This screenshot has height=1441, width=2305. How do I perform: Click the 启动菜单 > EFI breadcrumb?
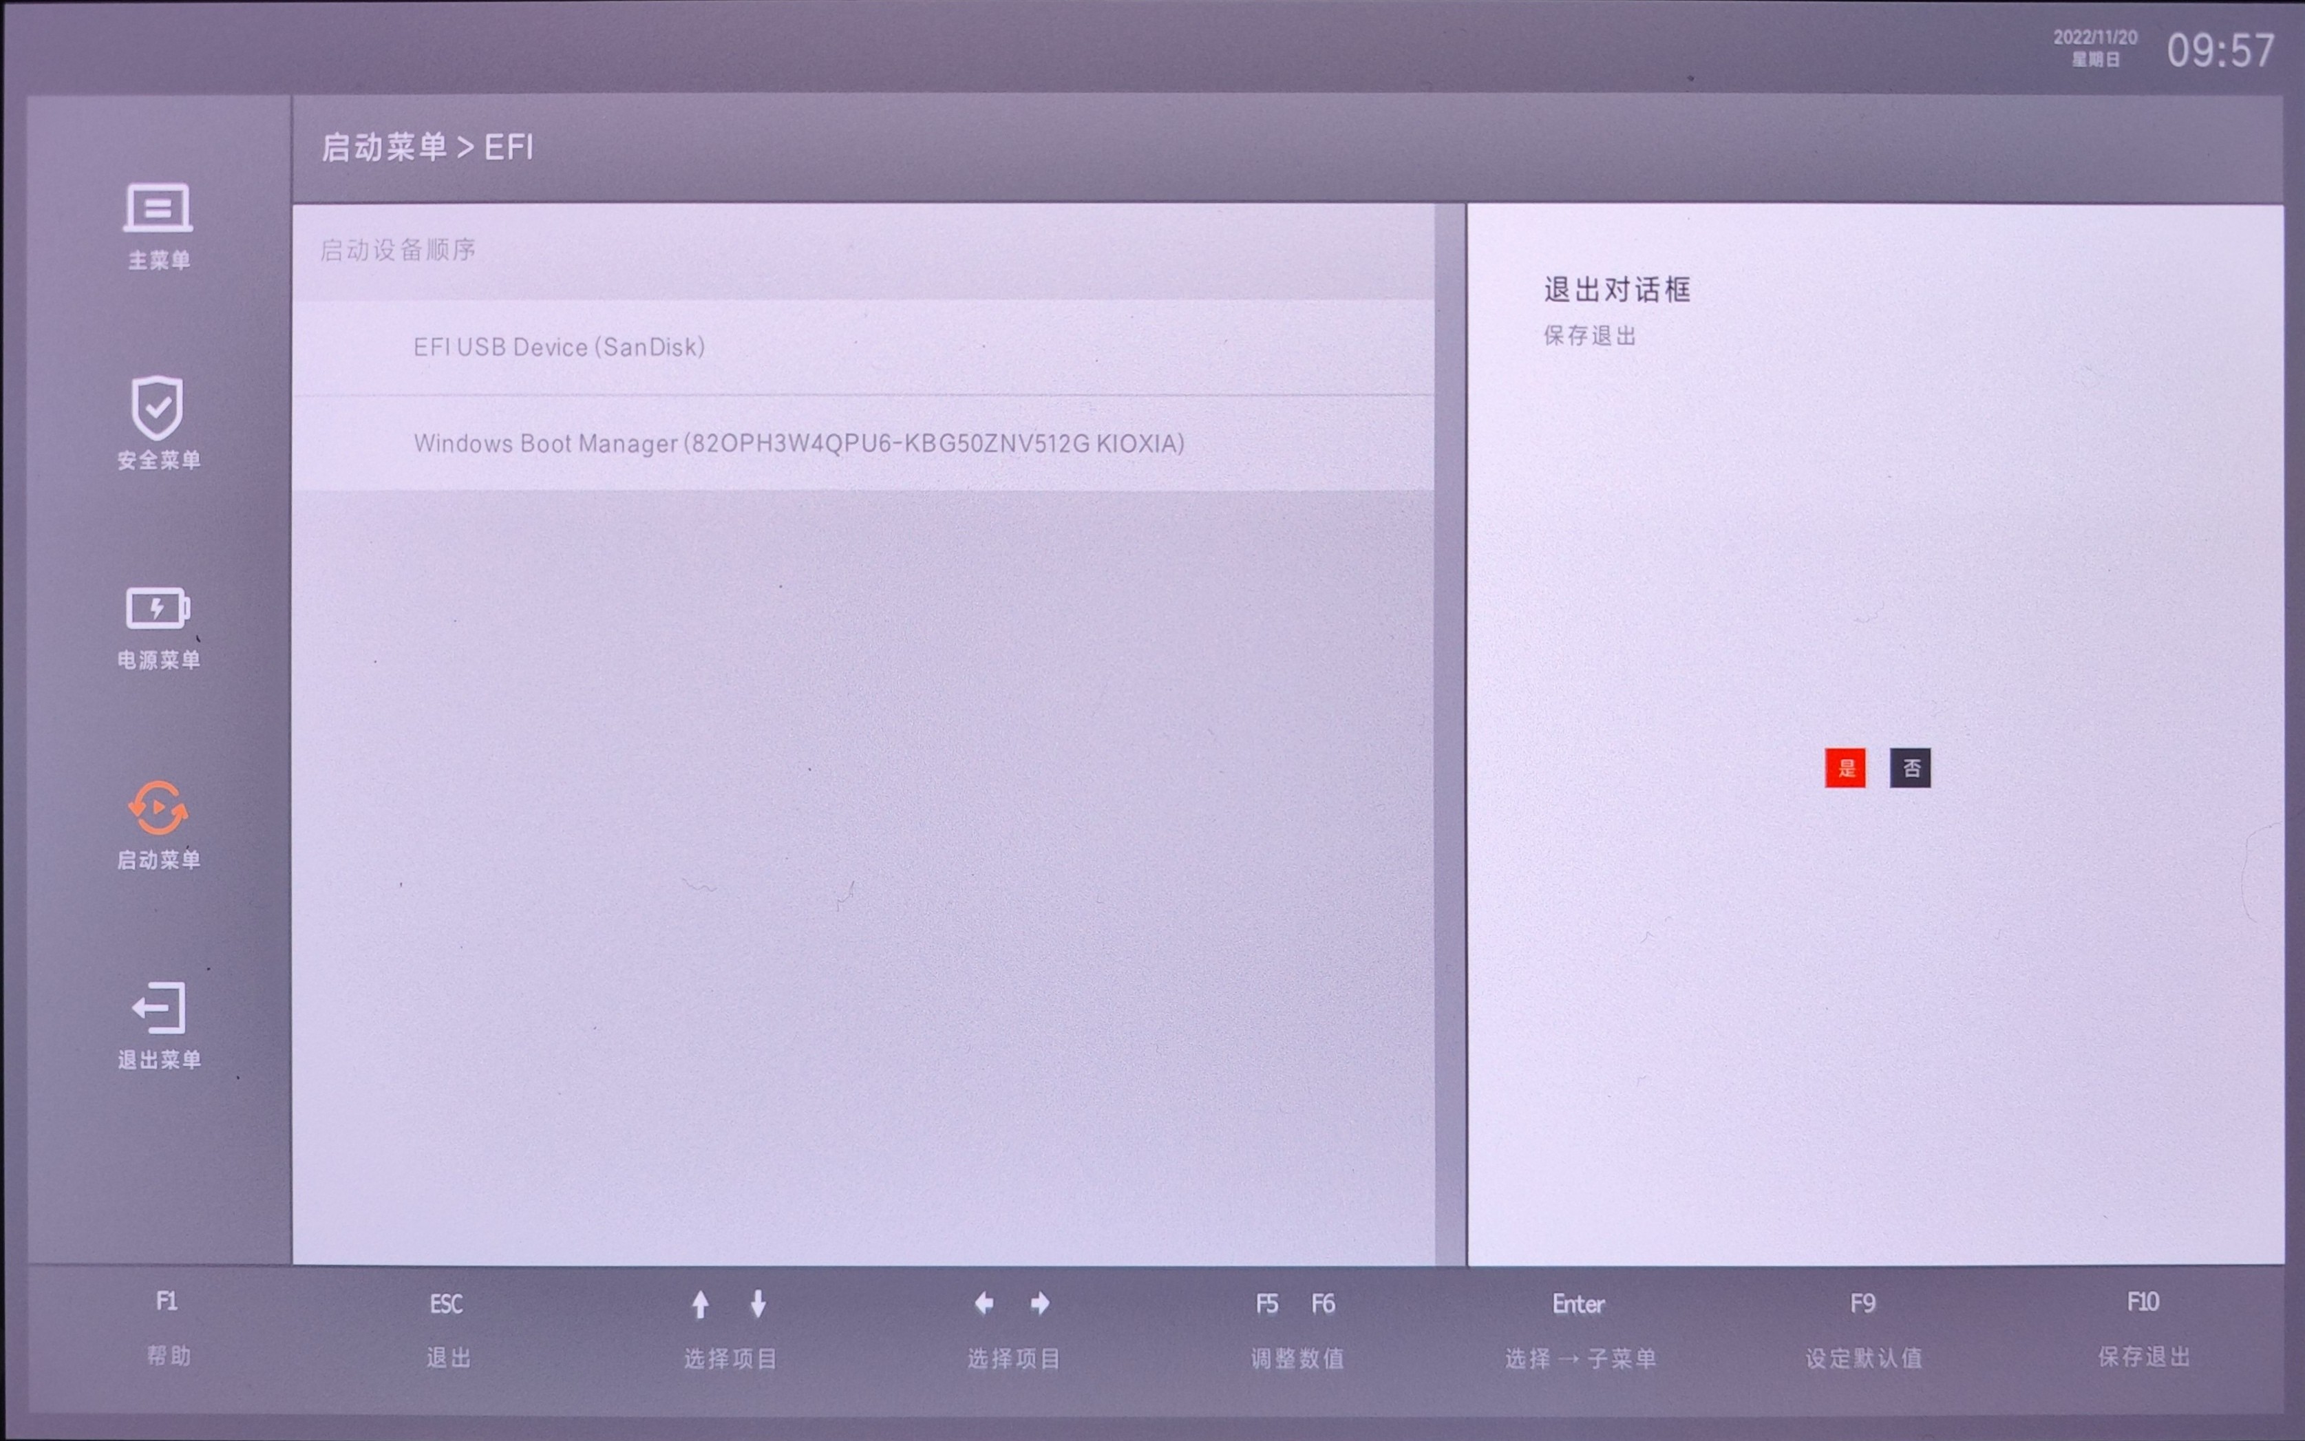[x=427, y=147]
